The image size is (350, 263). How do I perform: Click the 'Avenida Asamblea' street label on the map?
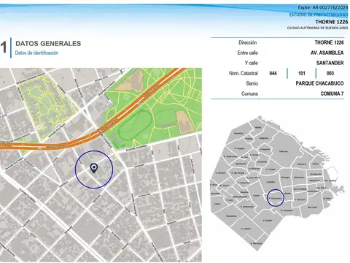click(136, 148)
